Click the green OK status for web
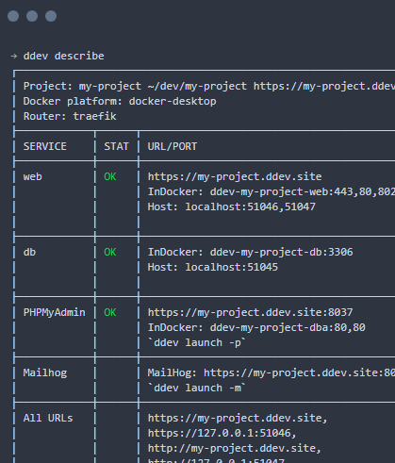The height and width of the screenshot is (463, 395). click(x=110, y=176)
